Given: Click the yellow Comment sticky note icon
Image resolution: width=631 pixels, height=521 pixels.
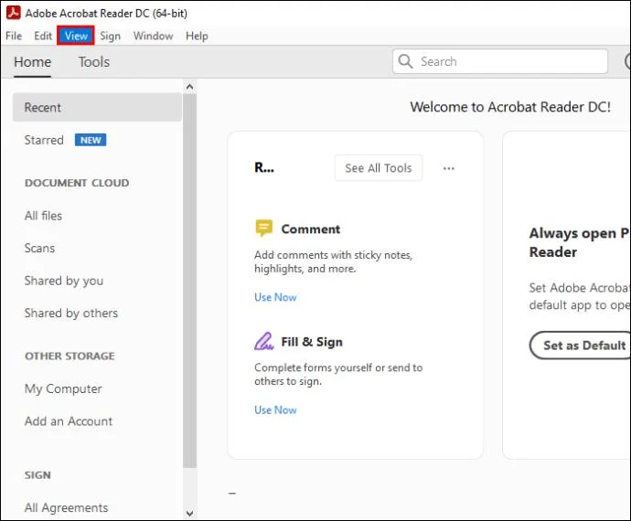Looking at the screenshot, I should pos(264,229).
